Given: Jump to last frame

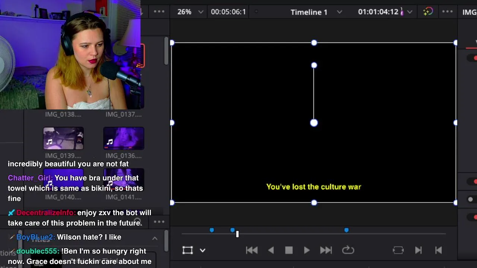Looking at the screenshot, I should click(x=326, y=250).
